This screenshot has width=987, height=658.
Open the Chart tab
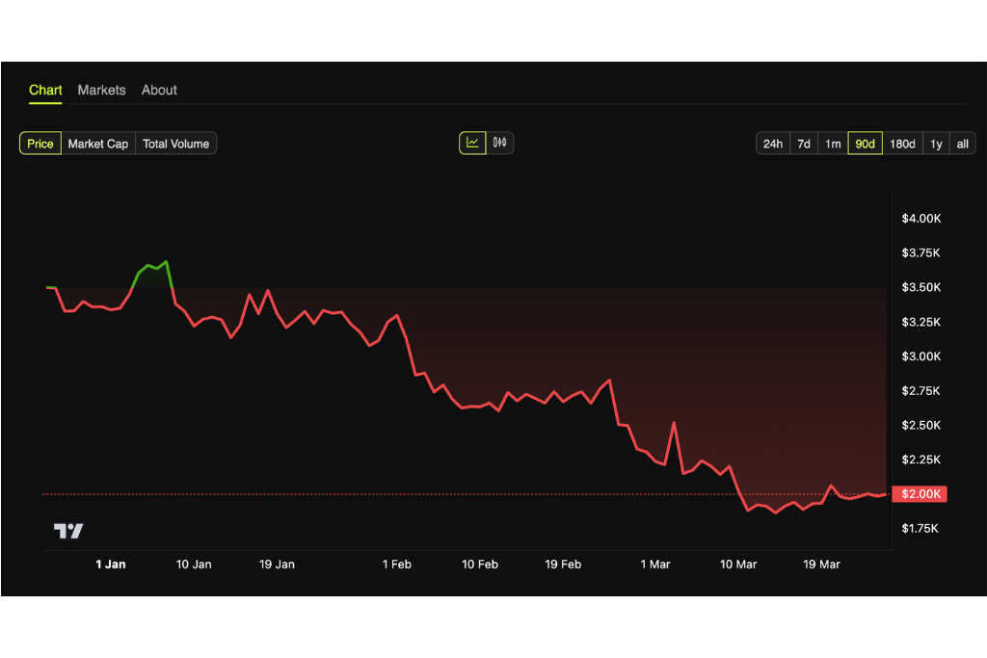click(45, 90)
